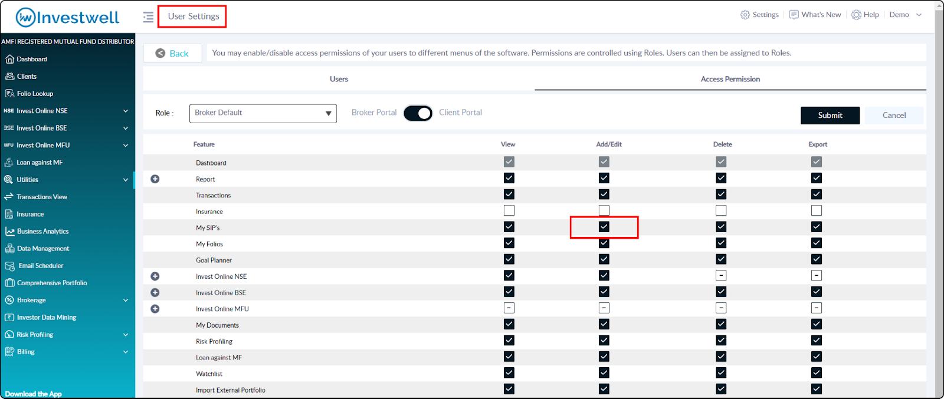Click the Insurance icon in sidebar
This screenshot has width=944, height=399.
(x=9, y=214)
